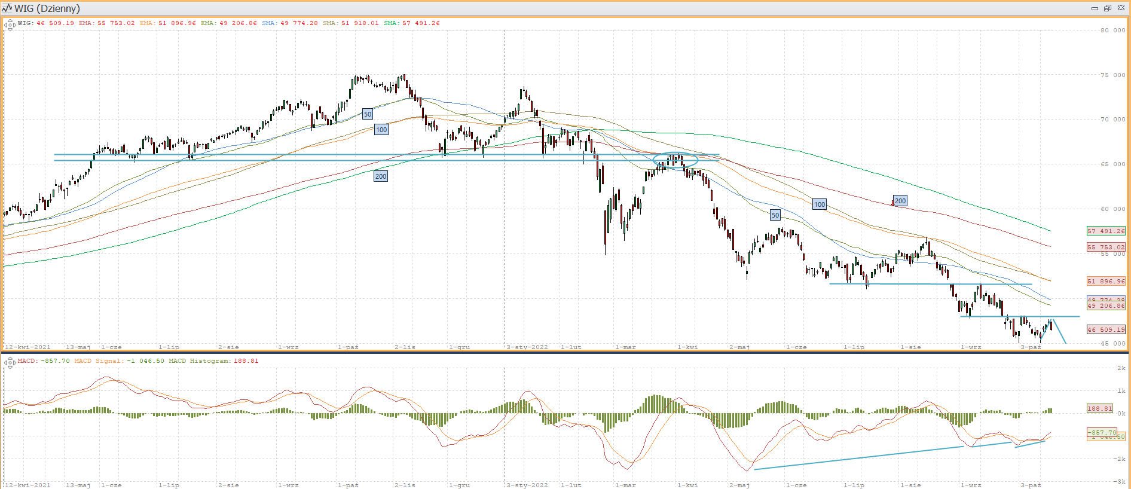The width and height of the screenshot is (1131, 489).
Task: Minimize the WIG chart window
Action: coord(1095,8)
